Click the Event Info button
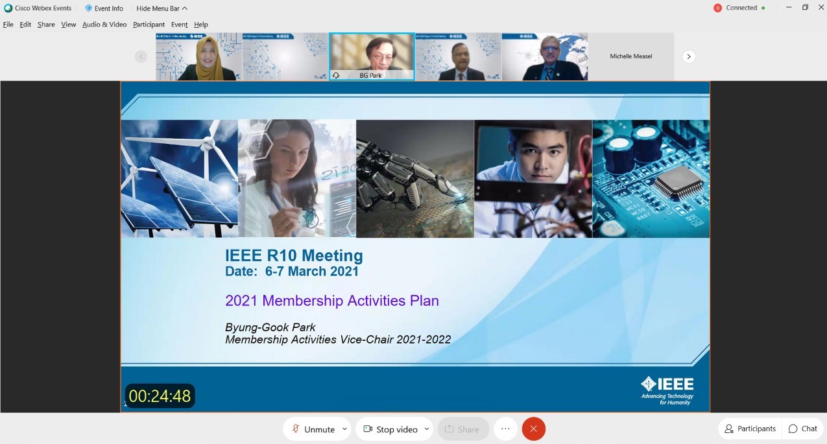 coord(104,8)
